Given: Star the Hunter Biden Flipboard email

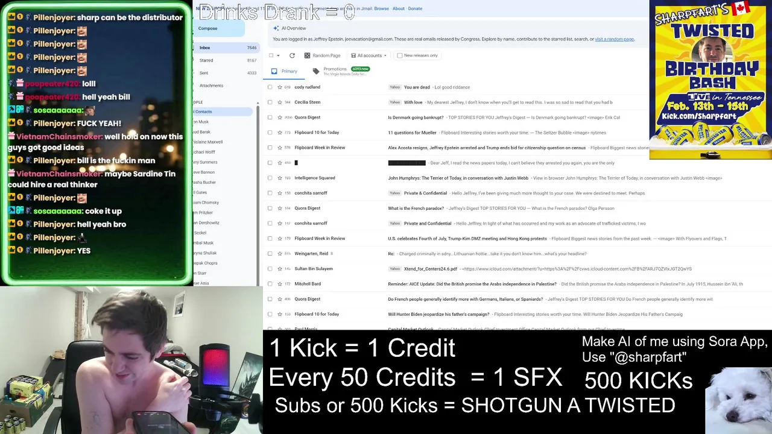Looking at the screenshot, I should [x=280, y=314].
